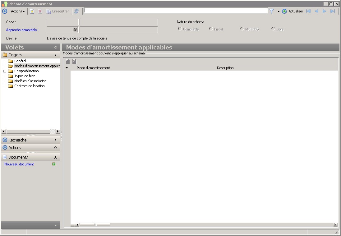Open the grid column selector arrow

click(67, 68)
